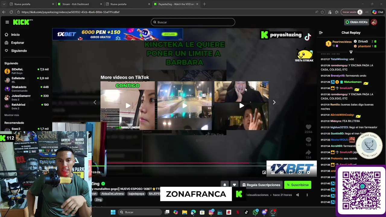Toggle the follow heart button
386x217 pixels.
click(x=234, y=185)
